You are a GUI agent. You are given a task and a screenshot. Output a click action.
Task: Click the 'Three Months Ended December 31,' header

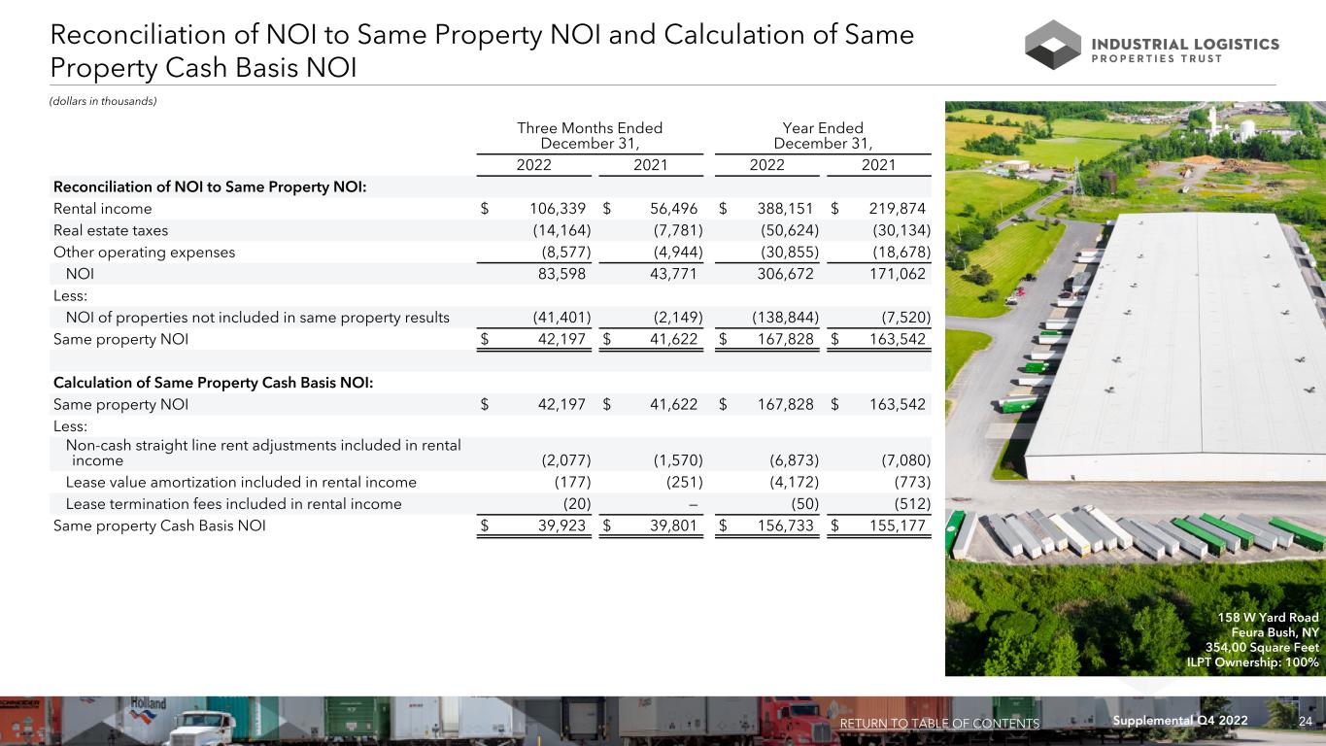click(x=590, y=136)
